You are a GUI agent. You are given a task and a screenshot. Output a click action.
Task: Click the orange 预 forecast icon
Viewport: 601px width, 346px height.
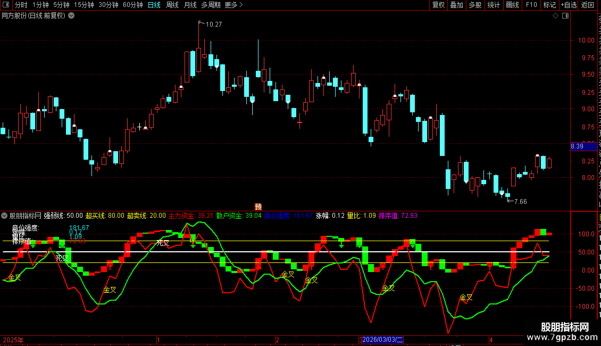click(x=258, y=207)
